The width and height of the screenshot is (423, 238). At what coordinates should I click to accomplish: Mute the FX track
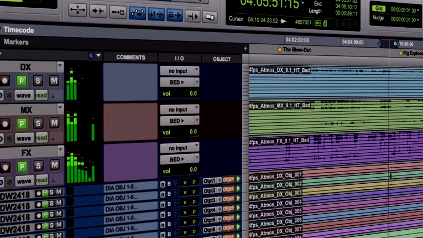coord(55,165)
